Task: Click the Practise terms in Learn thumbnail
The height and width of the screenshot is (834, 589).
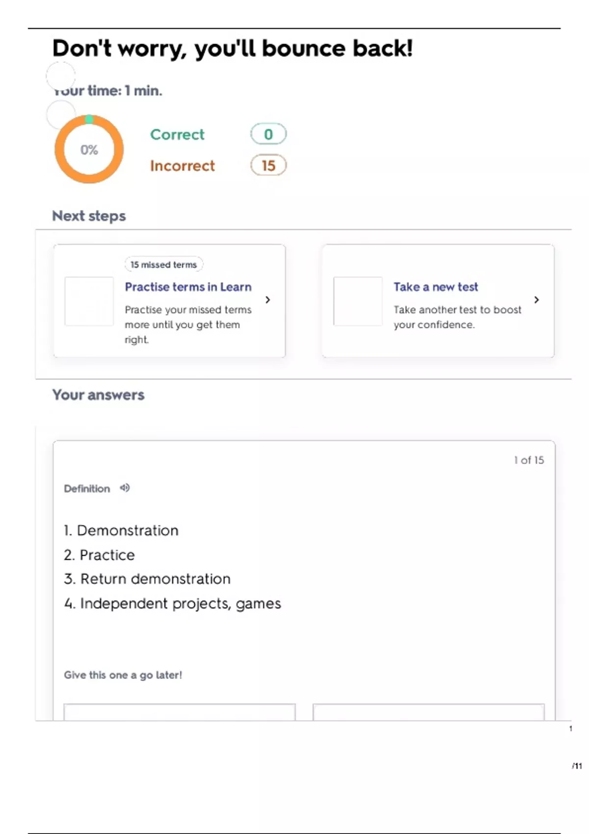Action: (89, 301)
